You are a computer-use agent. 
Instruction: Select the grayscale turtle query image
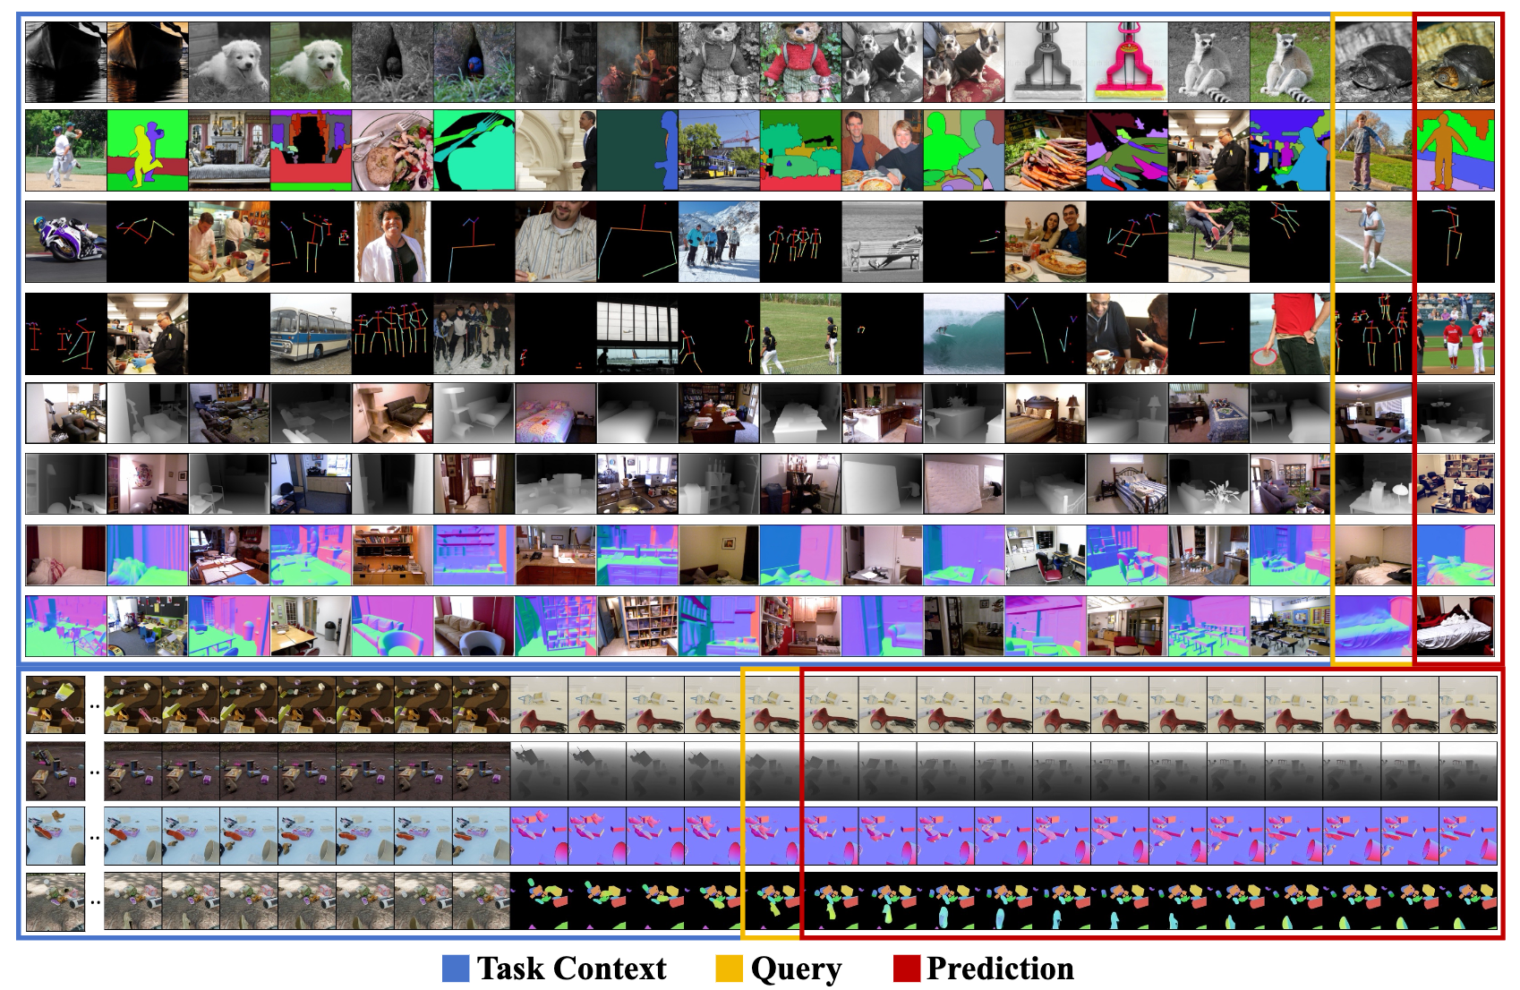tap(1372, 63)
